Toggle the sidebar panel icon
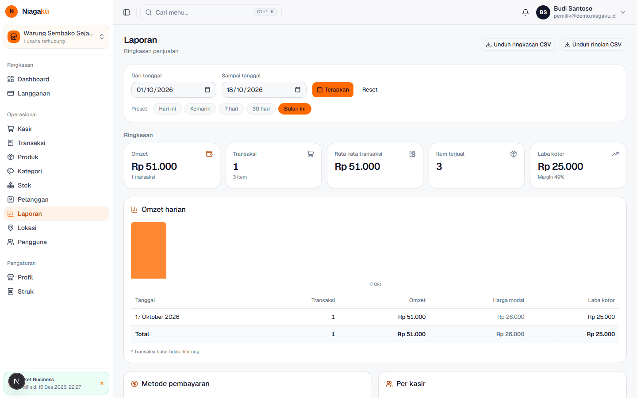Screen dimensions: 637x398 click(x=127, y=12)
